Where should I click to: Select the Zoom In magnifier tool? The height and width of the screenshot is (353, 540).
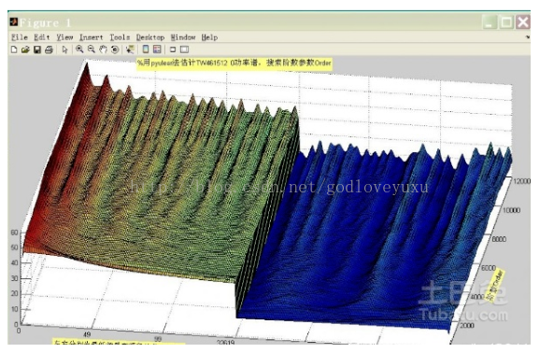coord(79,49)
